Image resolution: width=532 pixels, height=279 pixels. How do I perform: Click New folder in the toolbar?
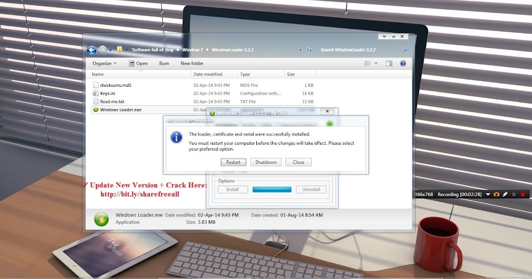pos(192,63)
